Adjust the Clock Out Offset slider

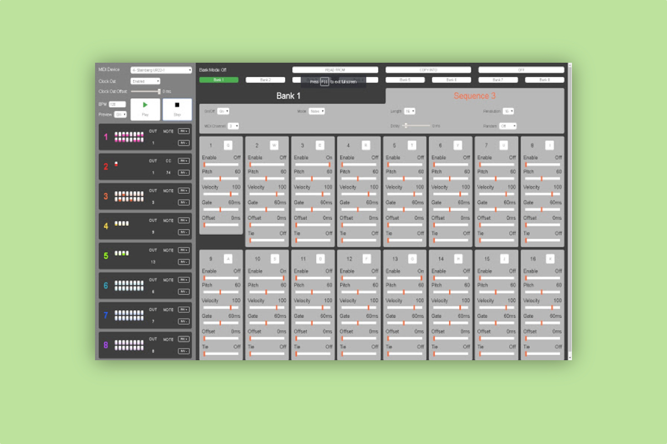click(146, 91)
